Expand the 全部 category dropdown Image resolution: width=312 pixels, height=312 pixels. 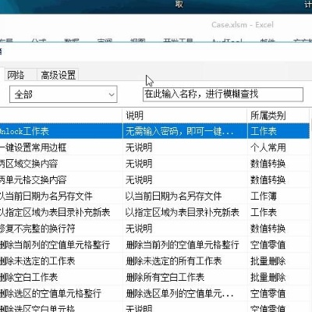click(63, 94)
